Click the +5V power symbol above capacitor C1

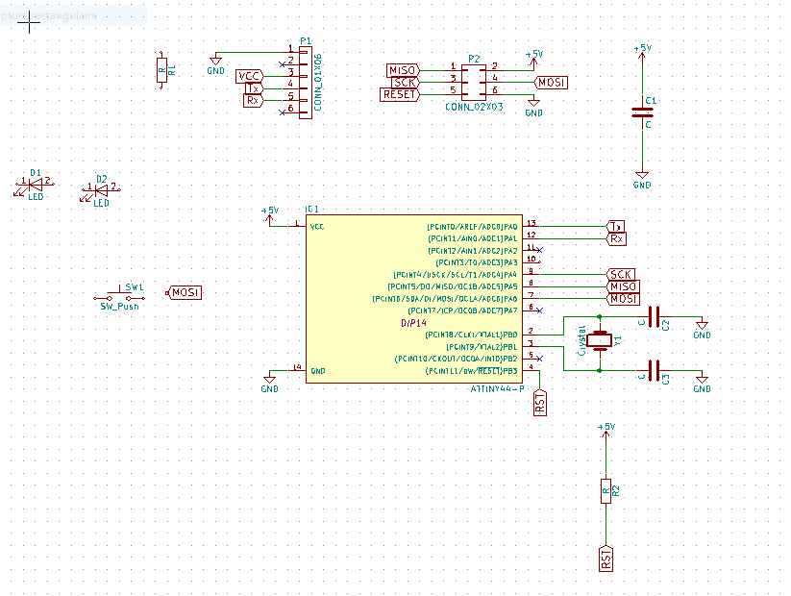[642, 52]
